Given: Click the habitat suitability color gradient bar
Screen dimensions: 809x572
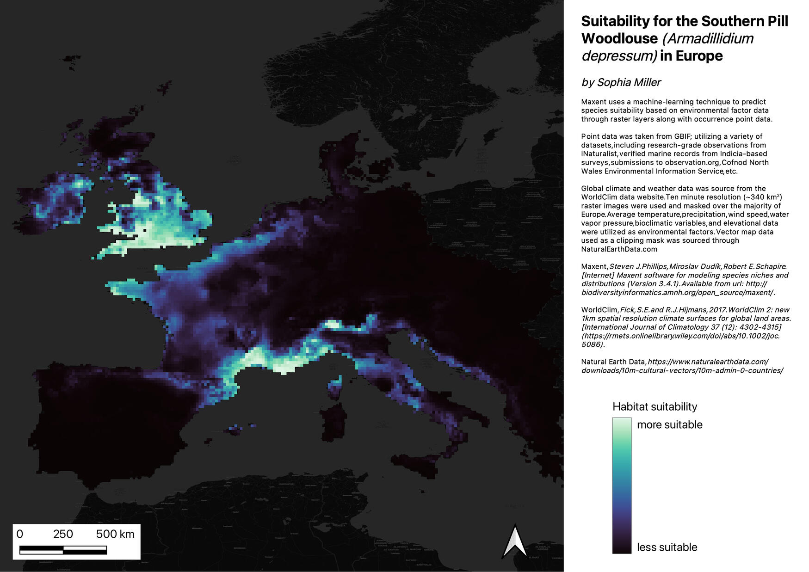Looking at the screenshot, I should coord(622,486).
